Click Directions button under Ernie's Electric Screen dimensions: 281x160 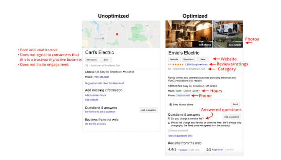(189, 59)
